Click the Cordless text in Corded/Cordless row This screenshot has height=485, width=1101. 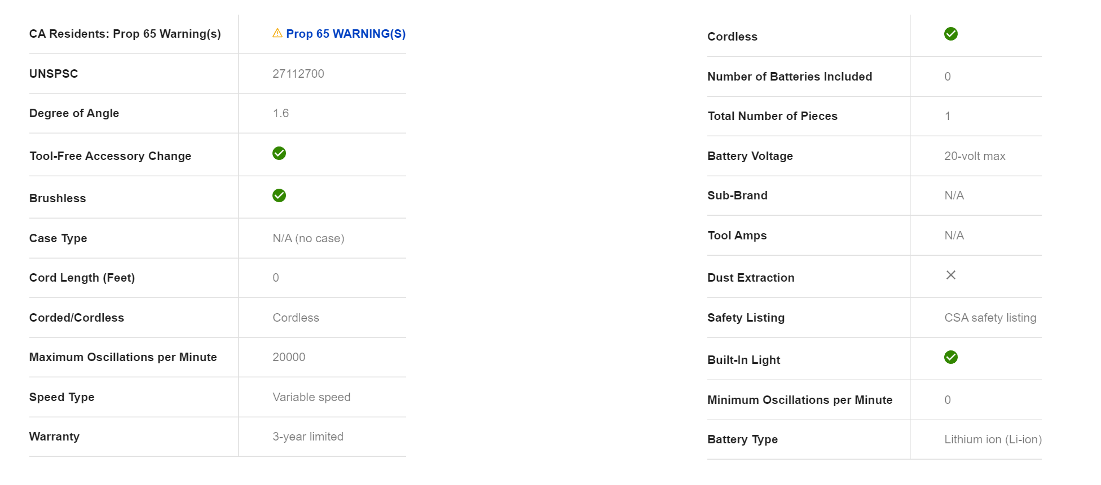click(296, 318)
